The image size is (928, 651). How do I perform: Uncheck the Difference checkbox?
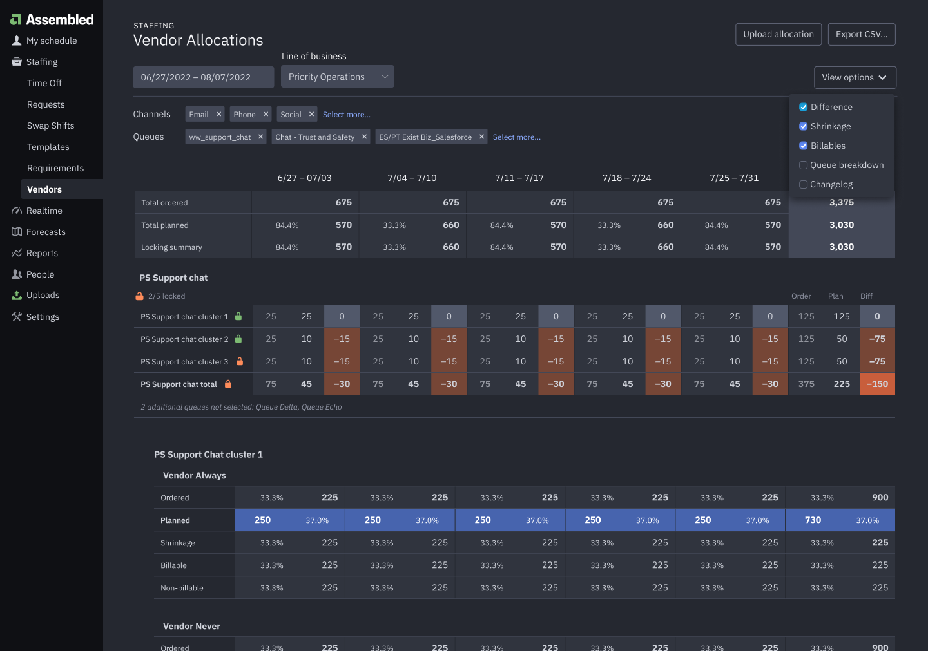point(803,107)
